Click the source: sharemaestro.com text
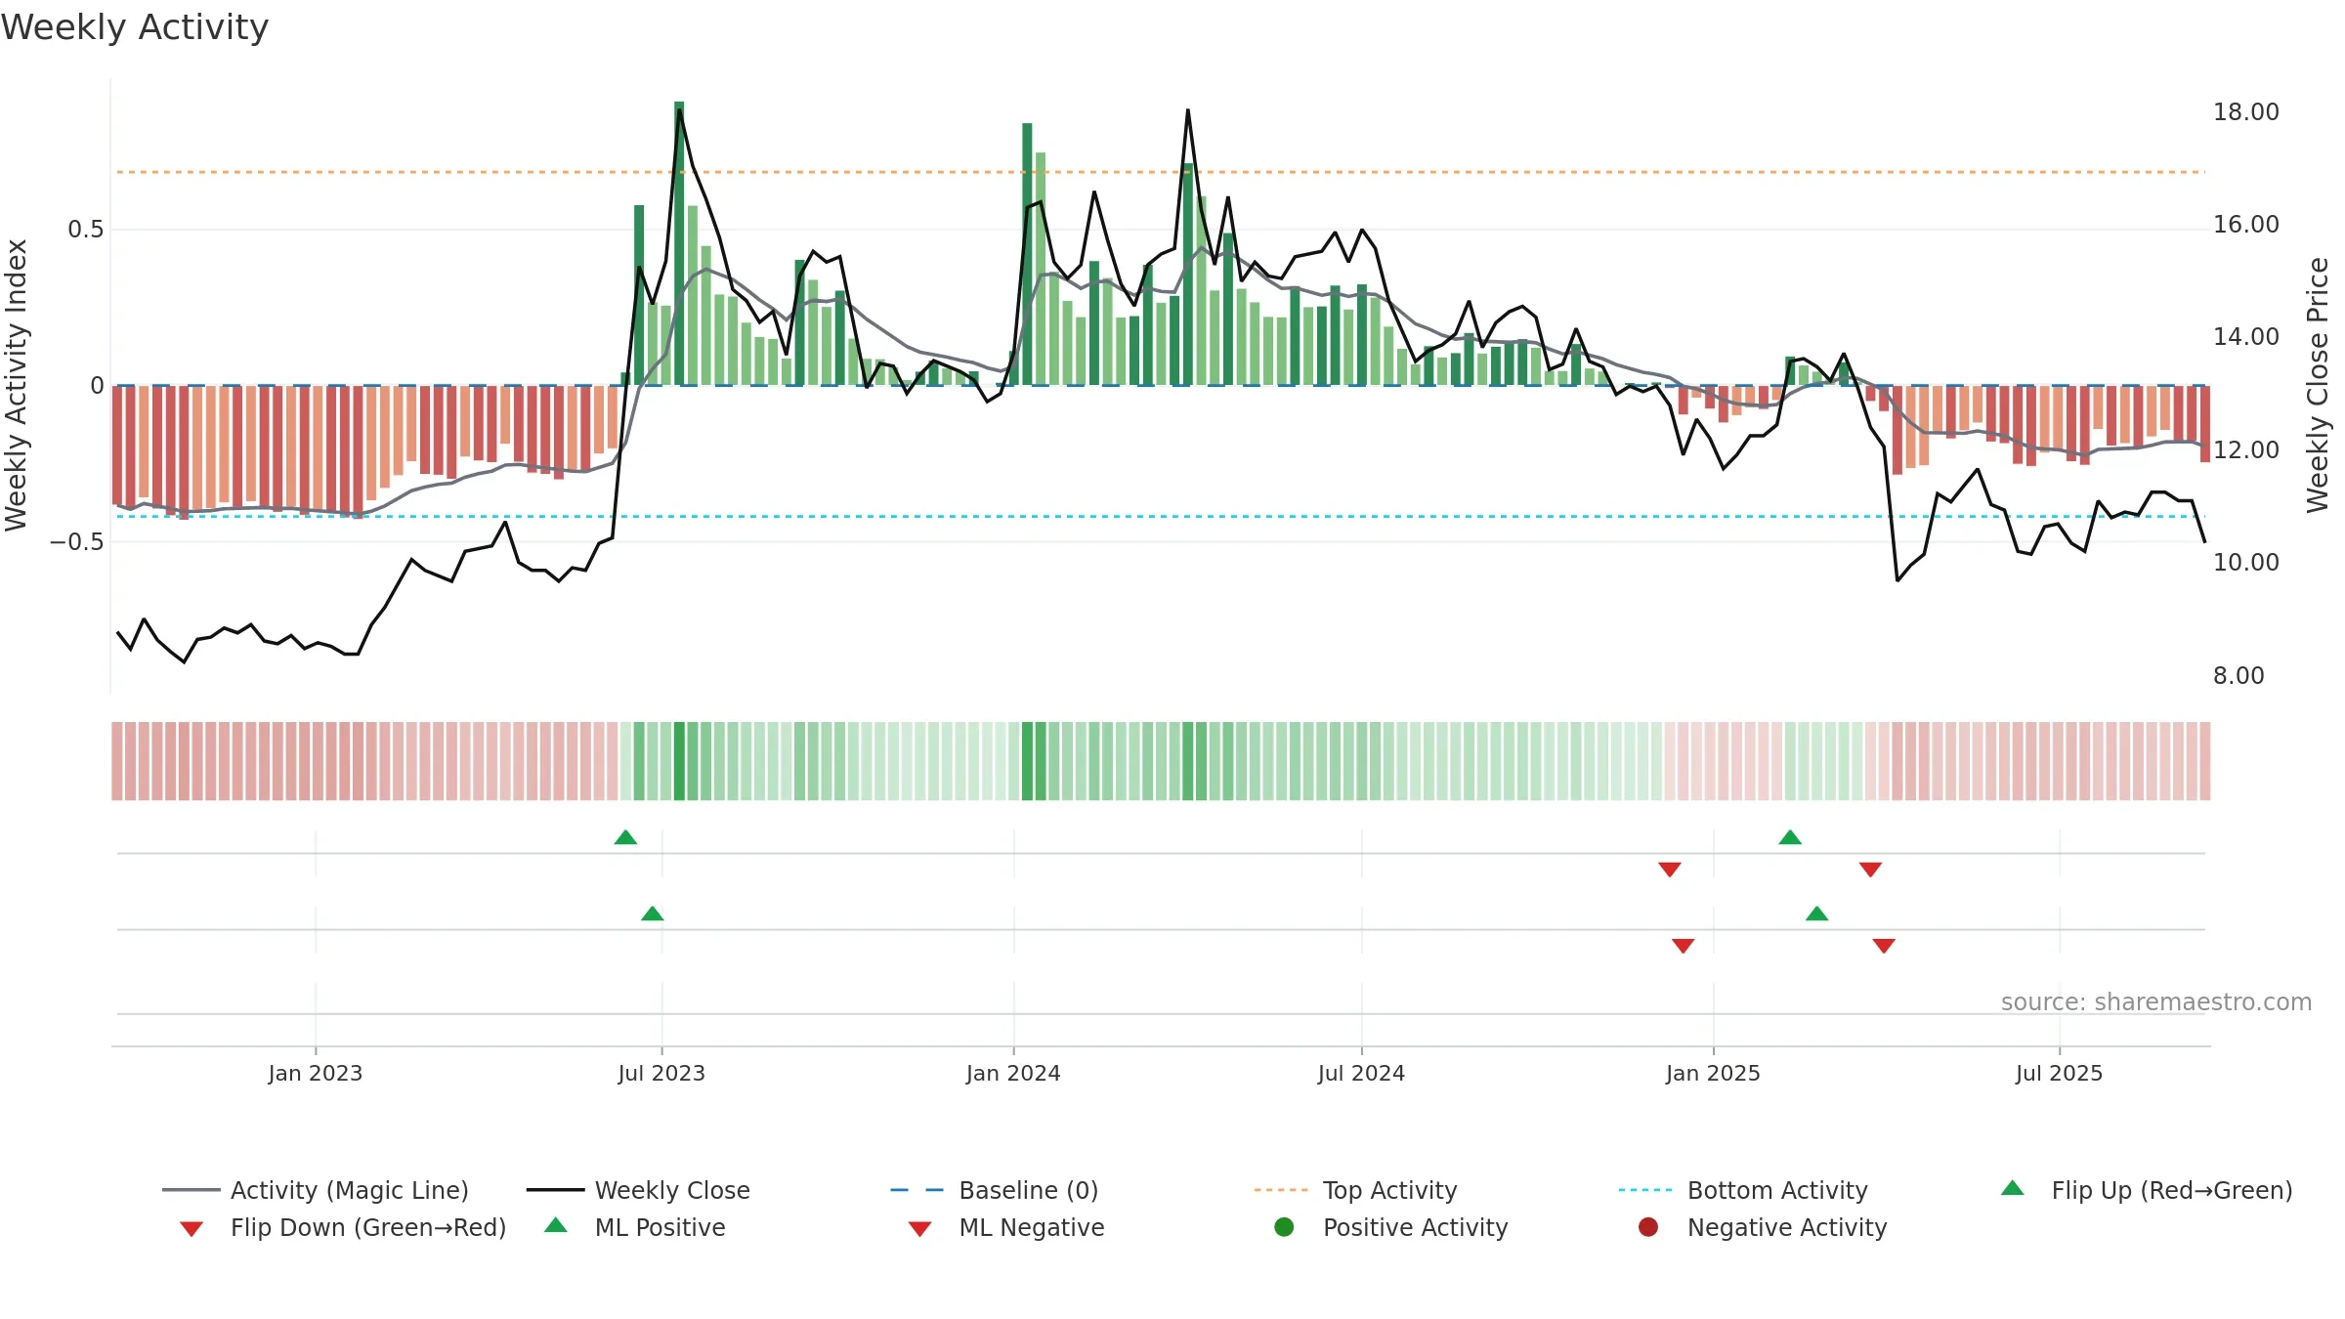Viewport: 2345px width, 1319px height. click(2156, 1001)
